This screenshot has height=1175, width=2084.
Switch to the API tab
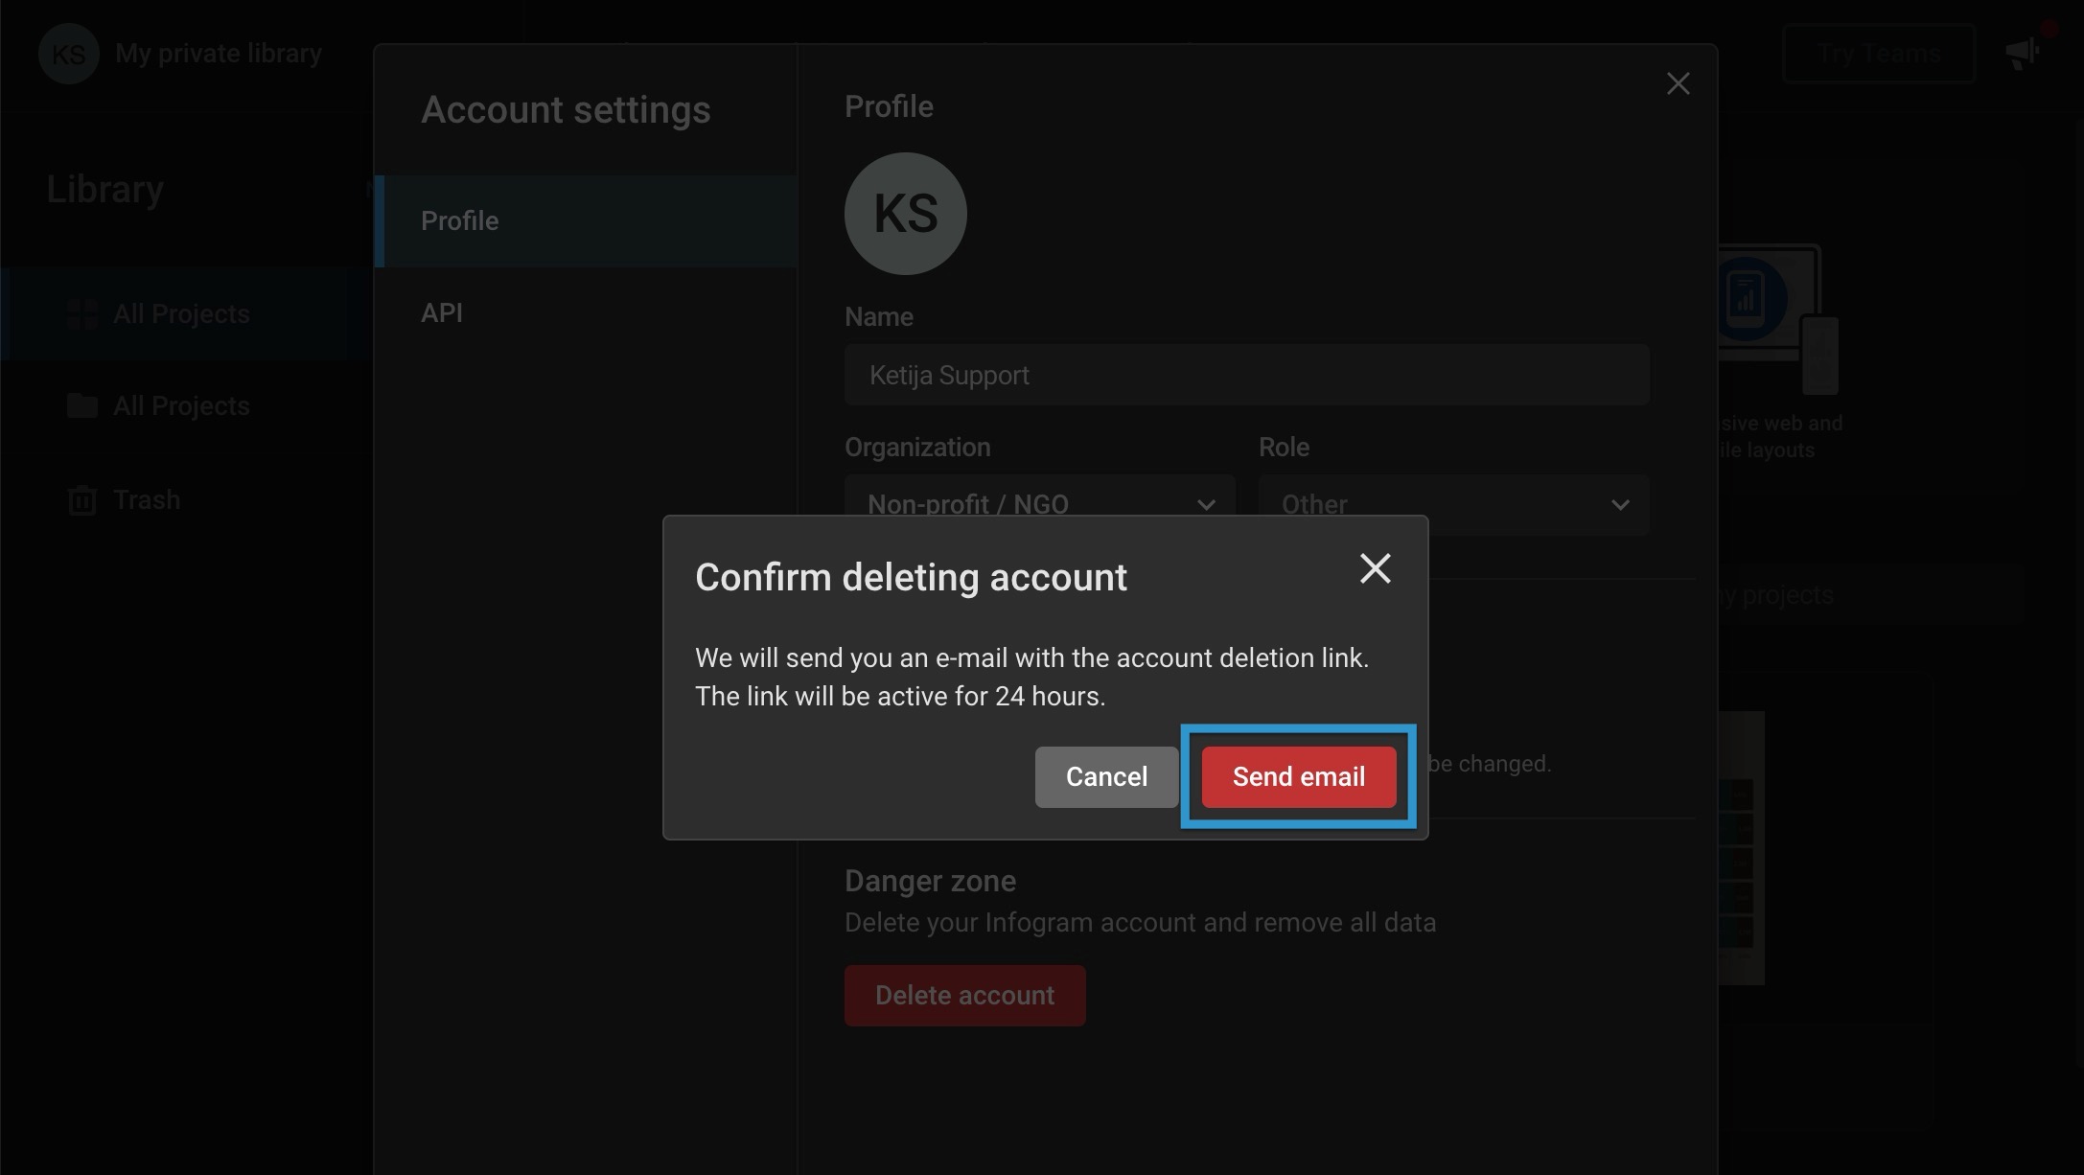point(443,311)
